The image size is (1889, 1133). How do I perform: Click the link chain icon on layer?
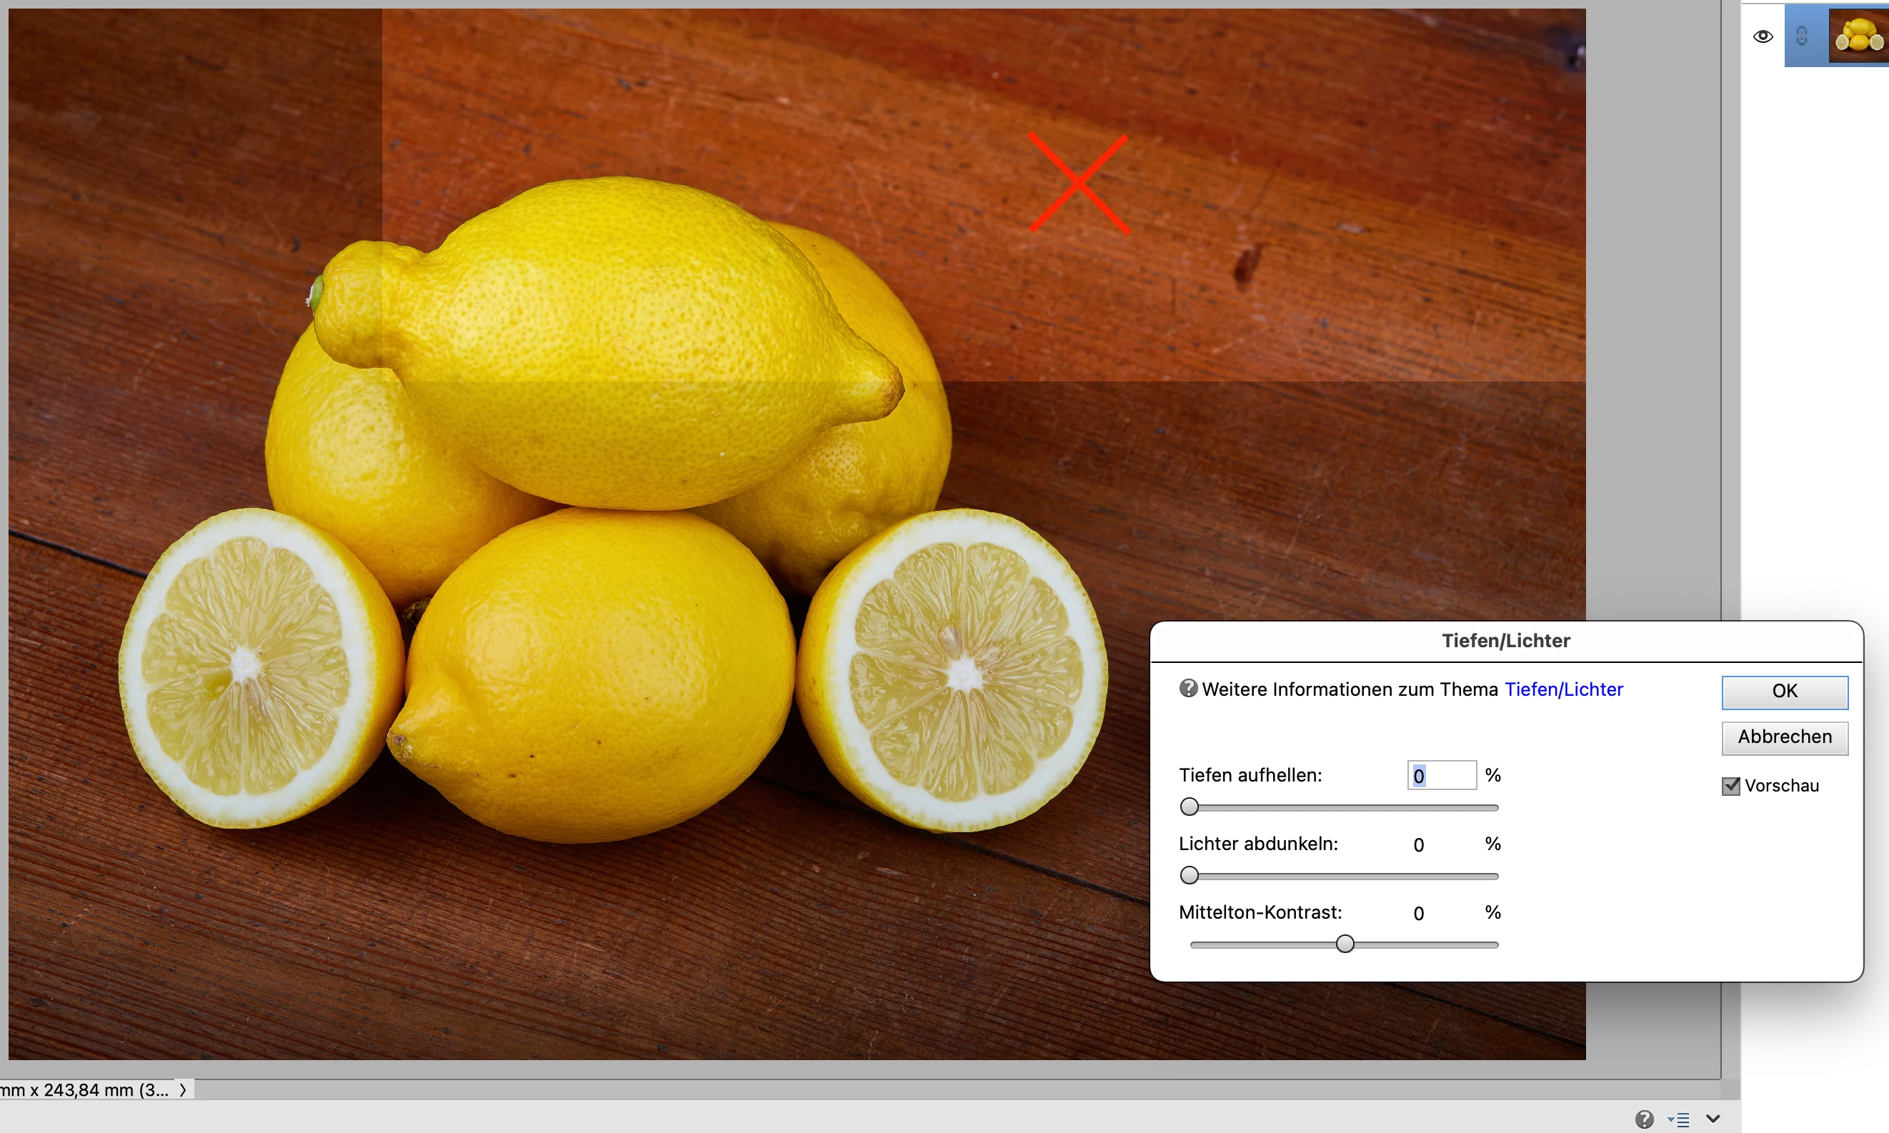pyautogui.click(x=1802, y=36)
